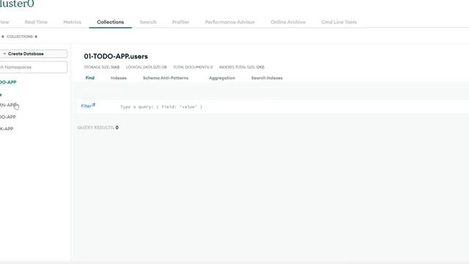The height and width of the screenshot is (264, 469).
Task: Focus the Search Namespaces input field
Action: [34, 67]
